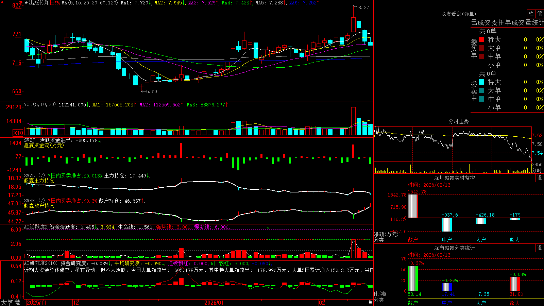Image resolution: width=544 pixels, height=306 pixels.
Task: Click red 特大 swatch under 委买单
Action: click(x=481, y=39)
